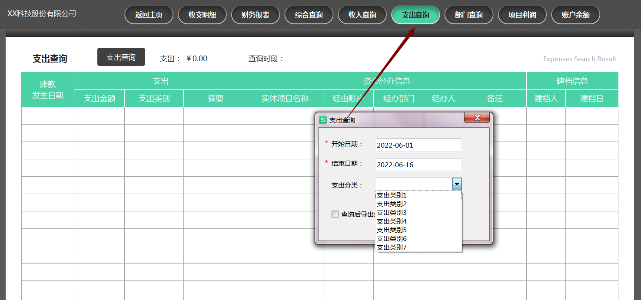
Task: Open 综合查询 from top navigation
Action: click(309, 15)
